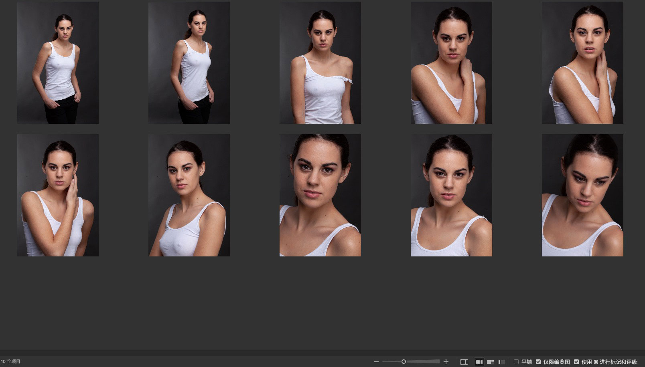This screenshot has height=367, width=645.
Task: Click the thumbnail size slider handle
Action: 404,362
